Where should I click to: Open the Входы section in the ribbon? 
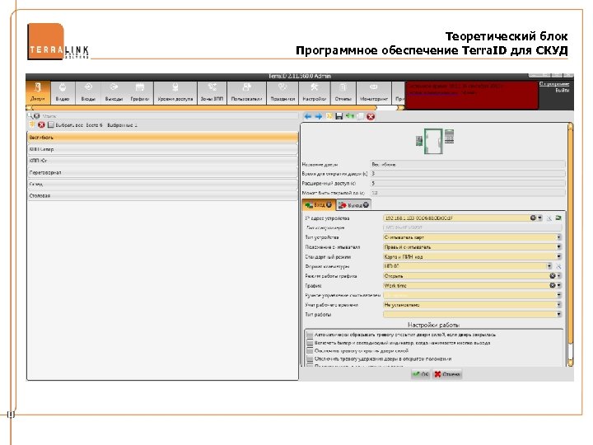click(88, 92)
